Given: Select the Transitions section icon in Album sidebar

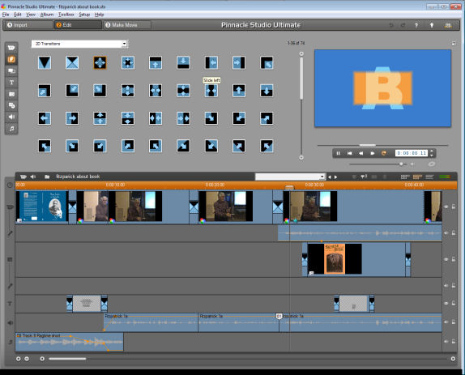Looking at the screenshot, I should pos(11,59).
